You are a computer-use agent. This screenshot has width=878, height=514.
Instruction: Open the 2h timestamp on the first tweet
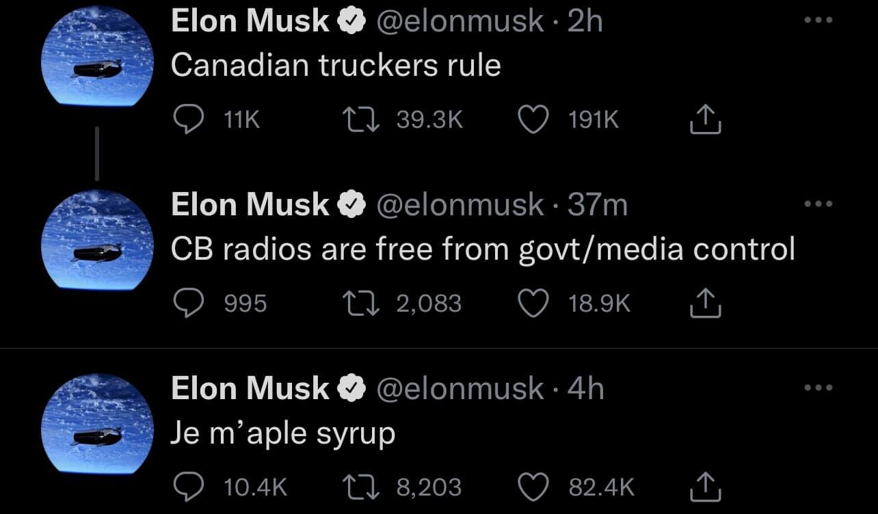(x=585, y=21)
